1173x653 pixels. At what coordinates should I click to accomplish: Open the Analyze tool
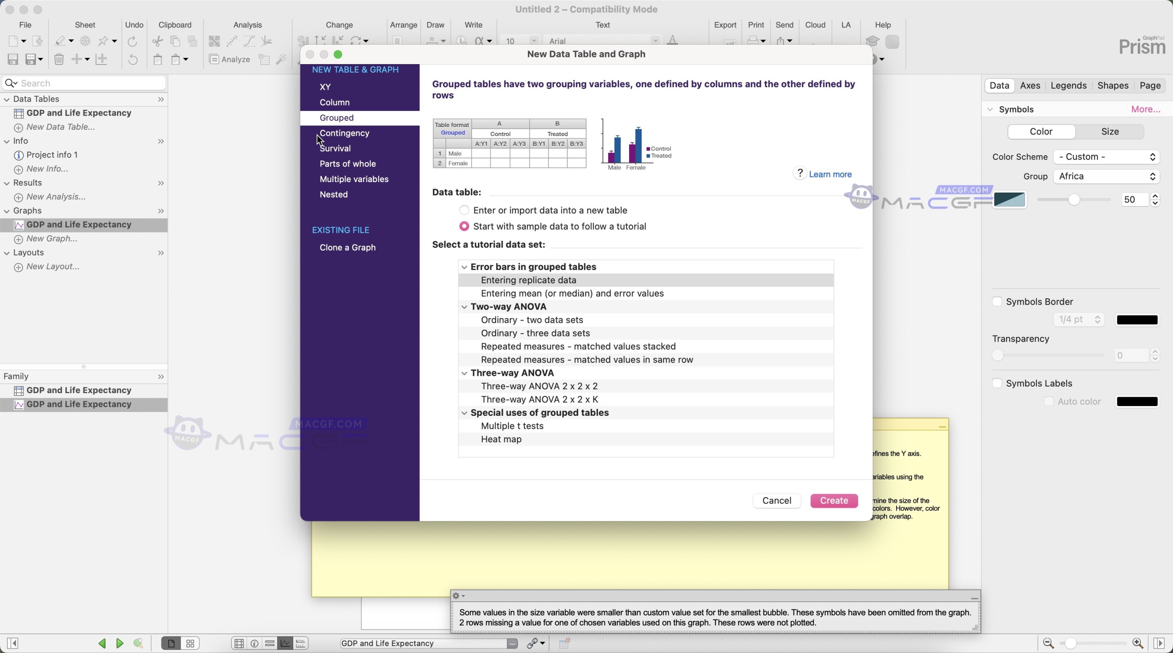(x=229, y=60)
